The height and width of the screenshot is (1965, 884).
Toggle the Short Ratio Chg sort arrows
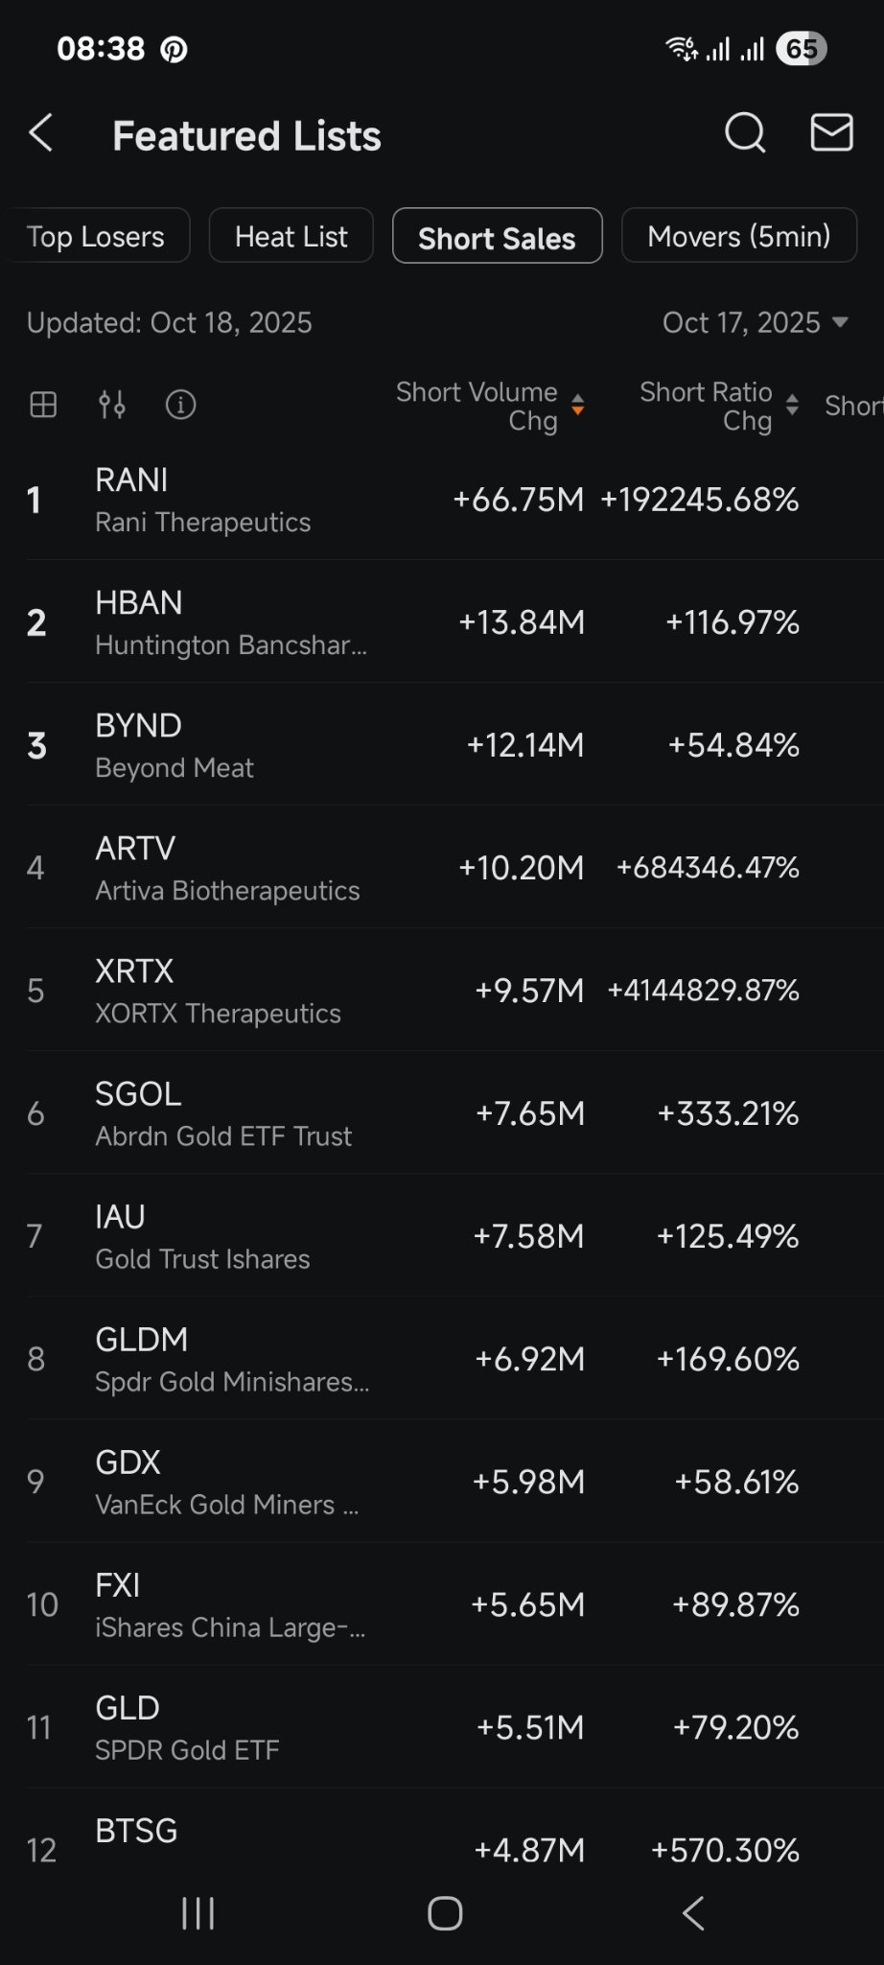coord(792,405)
